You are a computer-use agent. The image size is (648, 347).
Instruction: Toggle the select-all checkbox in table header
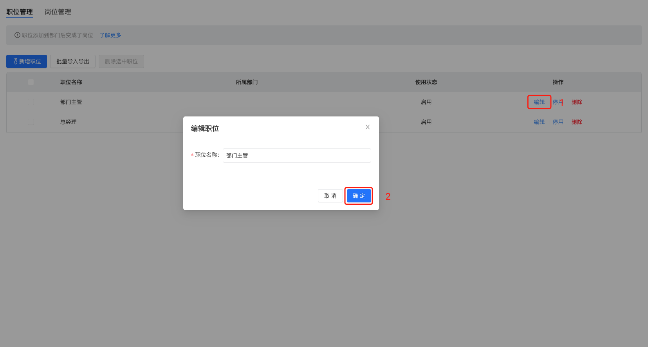[31, 82]
